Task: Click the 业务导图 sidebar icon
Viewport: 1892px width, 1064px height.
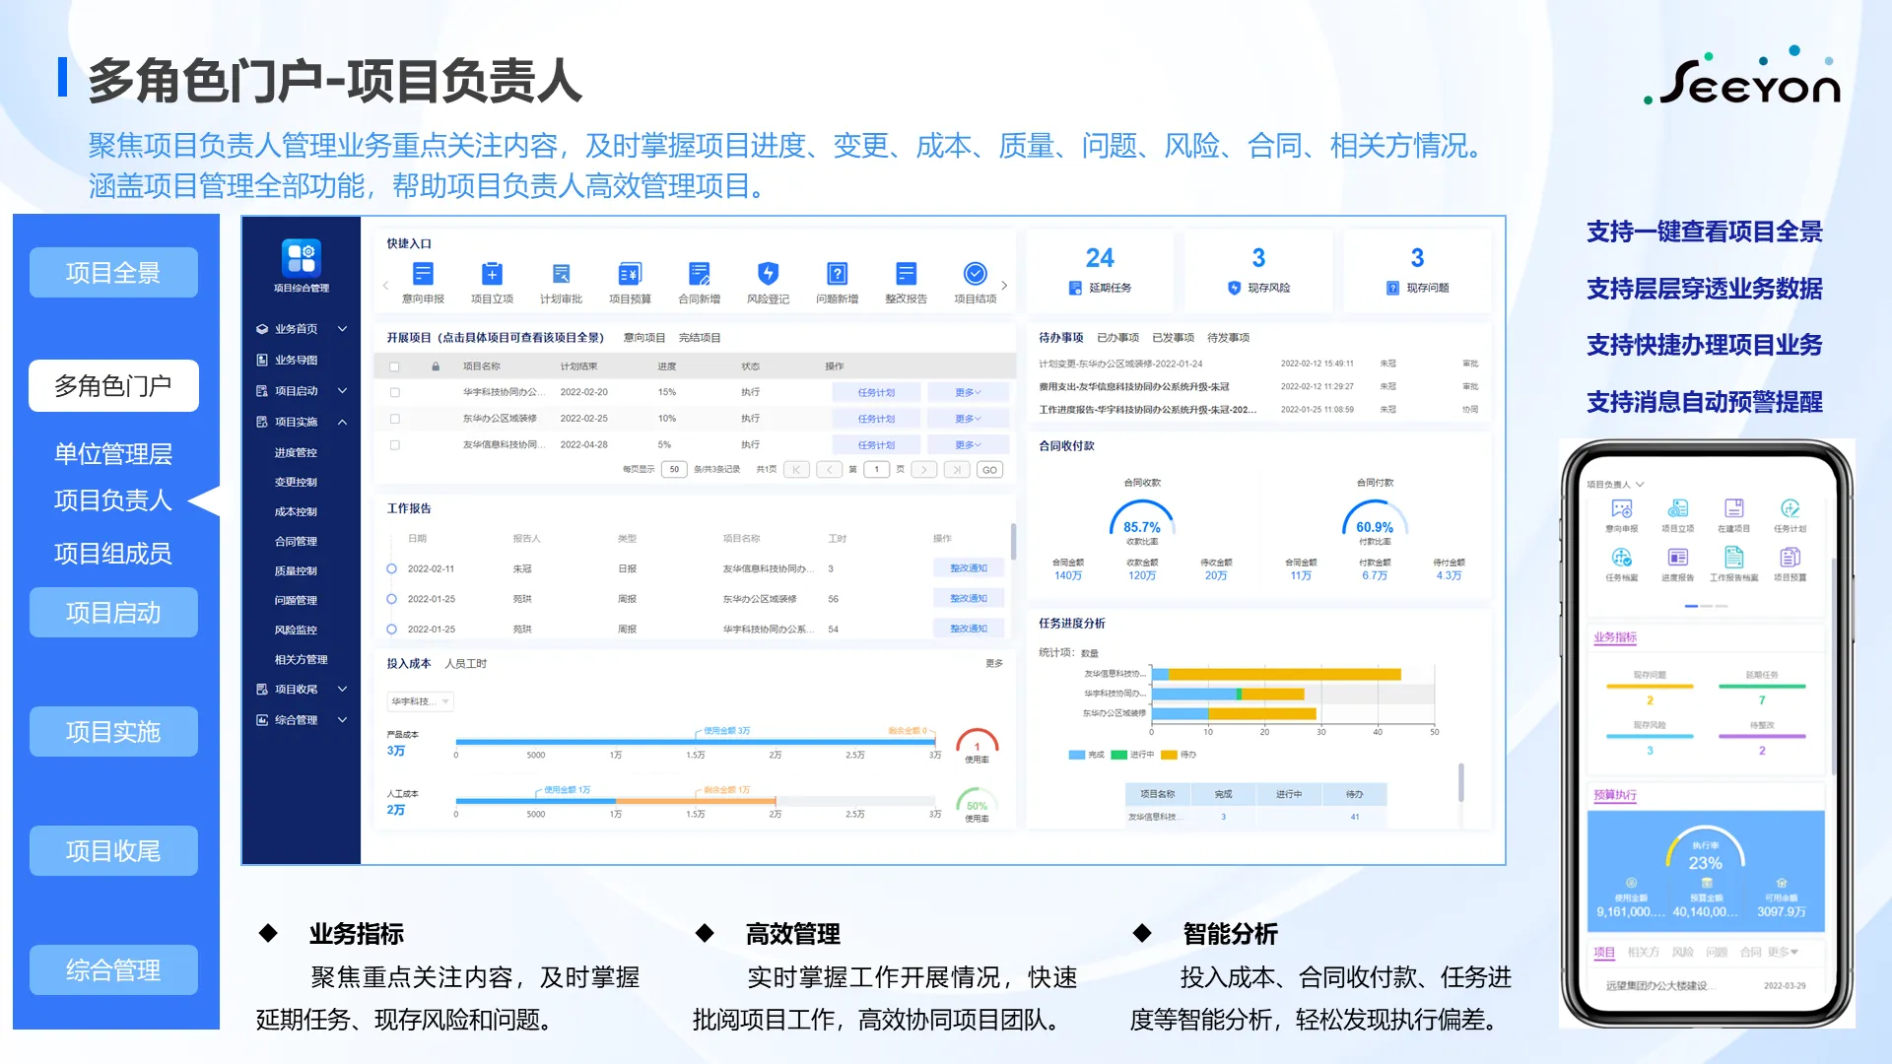Action: (x=262, y=360)
